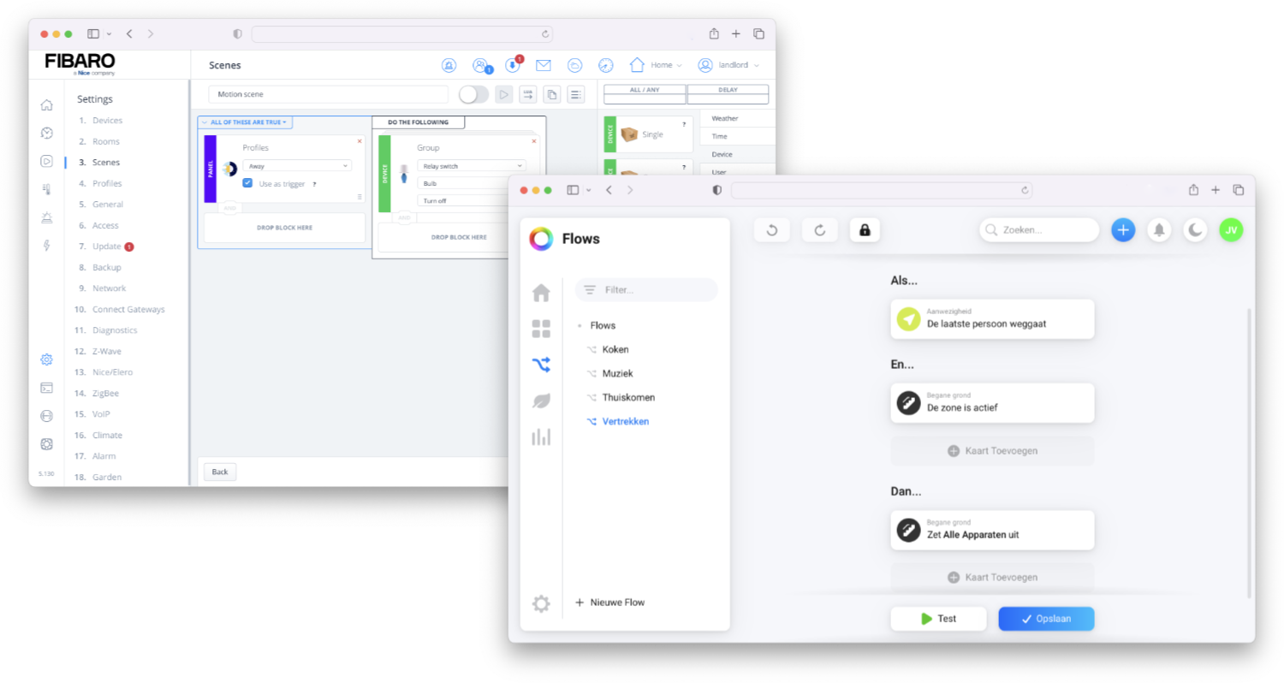This screenshot has width=1284, height=683.
Task: Open the JV user avatar
Action: click(1231, 229)
